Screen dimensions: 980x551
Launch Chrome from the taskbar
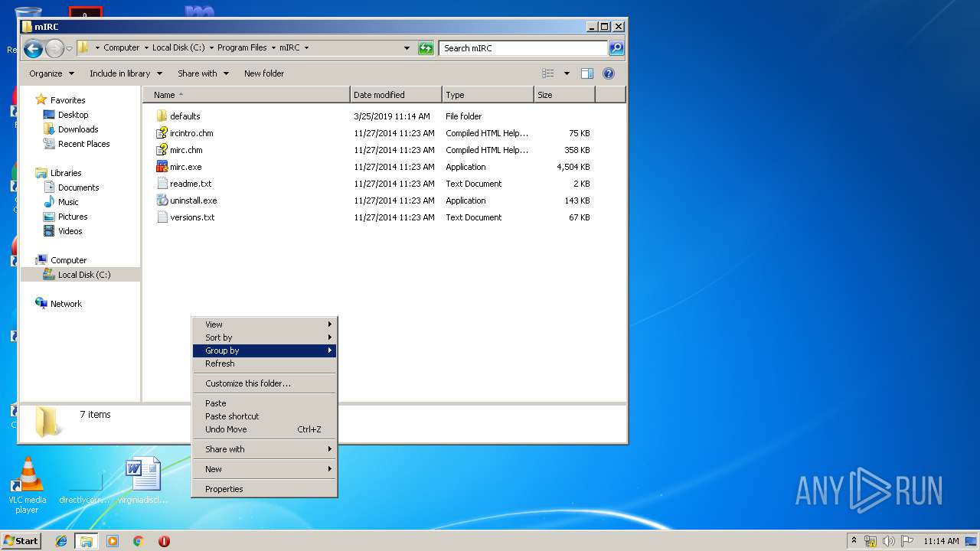(x=138, y=541)
